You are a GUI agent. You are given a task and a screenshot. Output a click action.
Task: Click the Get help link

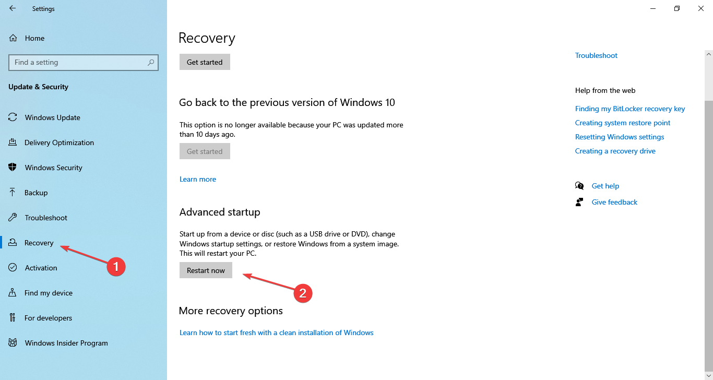coord(605,186)
